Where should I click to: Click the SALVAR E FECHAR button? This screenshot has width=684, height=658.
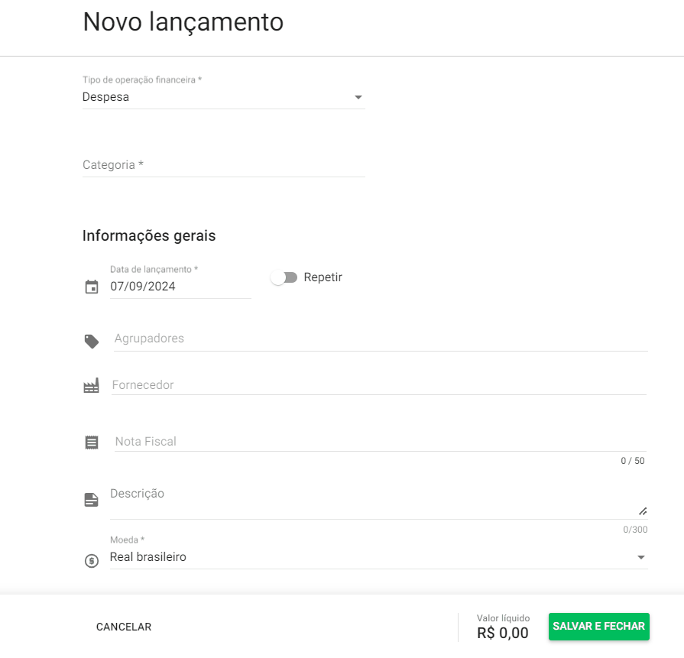click(598, 626)
